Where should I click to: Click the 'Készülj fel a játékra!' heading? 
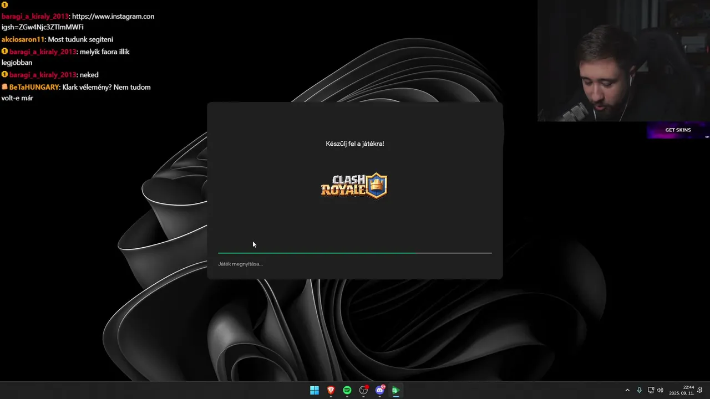click(x=355, y=144)
